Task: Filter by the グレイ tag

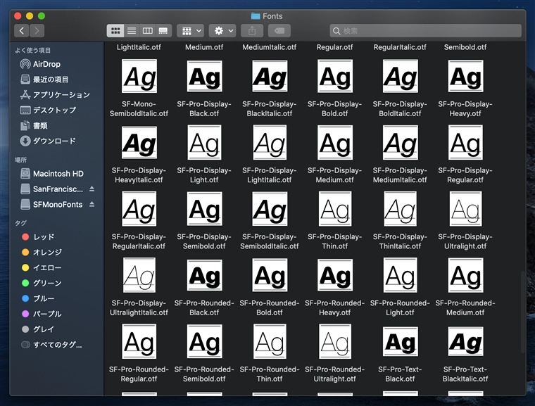Action: pyautogui.click(x=38, y=329)
